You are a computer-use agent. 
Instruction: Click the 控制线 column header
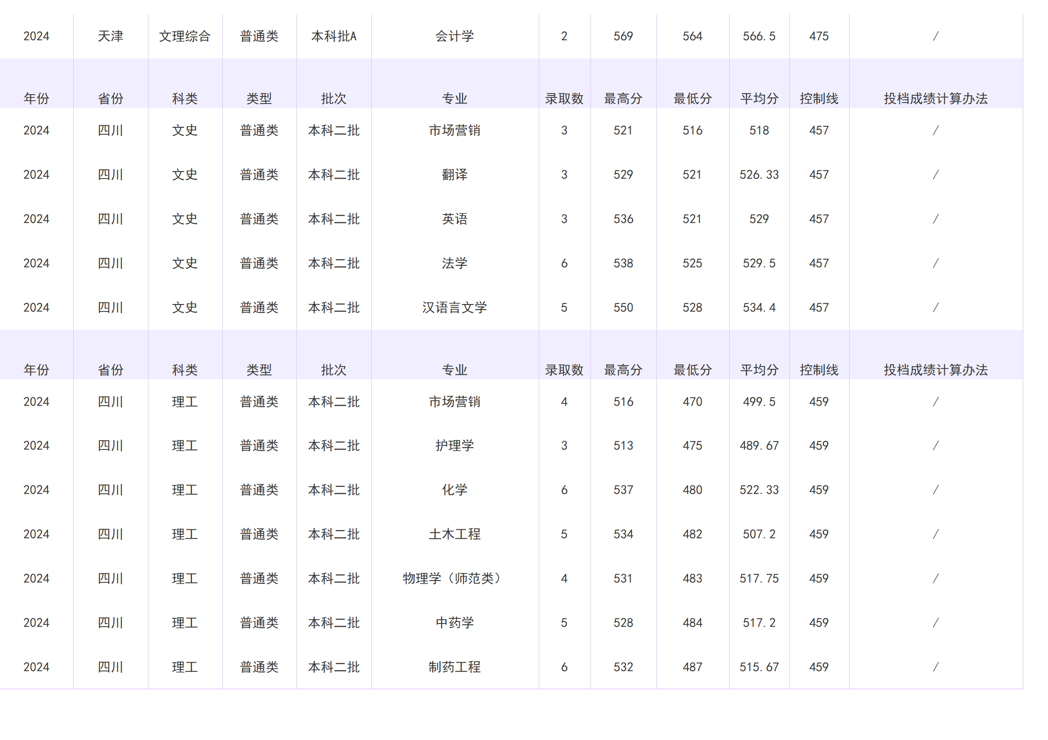819,98
